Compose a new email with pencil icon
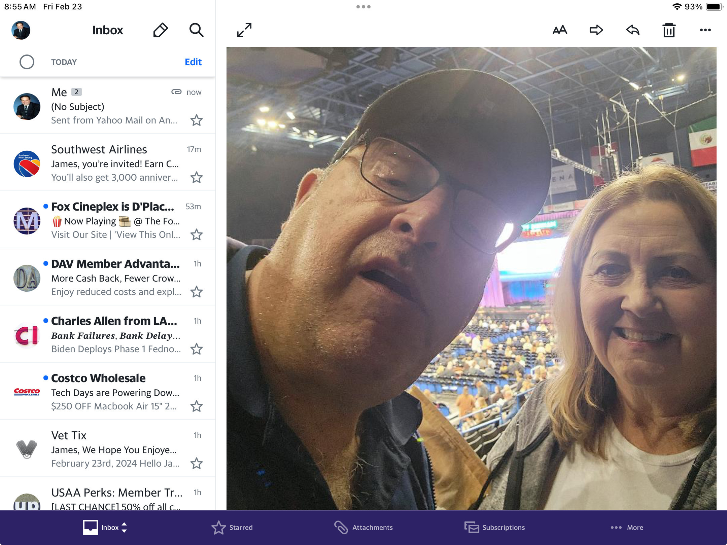Image resolution: width=727 pixels, height=545 pixels. (x=161, y=30)
